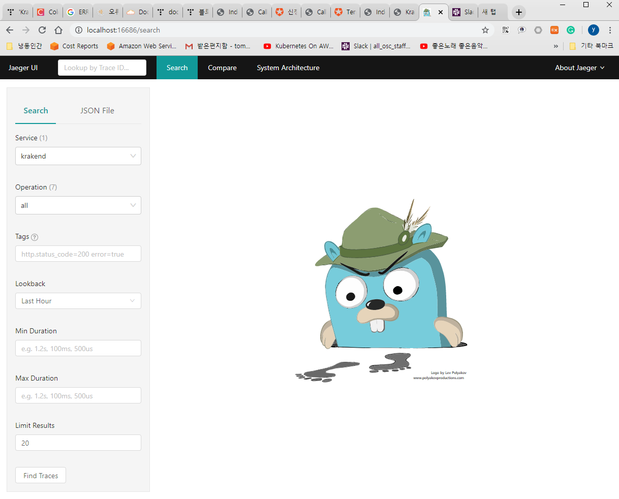Click the Find Traces button

(x=41, y=476)
